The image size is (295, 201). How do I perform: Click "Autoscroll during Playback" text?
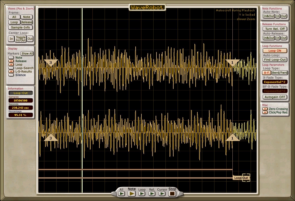pyautogui.click(x=235, y=10)
